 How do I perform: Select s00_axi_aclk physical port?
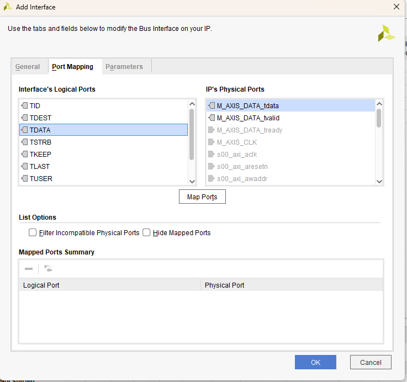coord(290,154)
